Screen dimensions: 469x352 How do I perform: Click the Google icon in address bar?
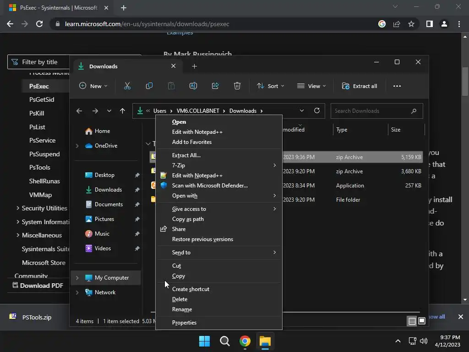382,24
